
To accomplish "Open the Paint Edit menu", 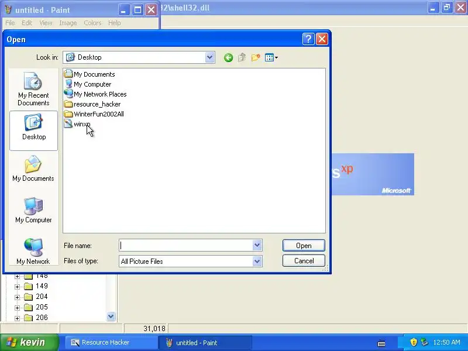I will 27,23.
